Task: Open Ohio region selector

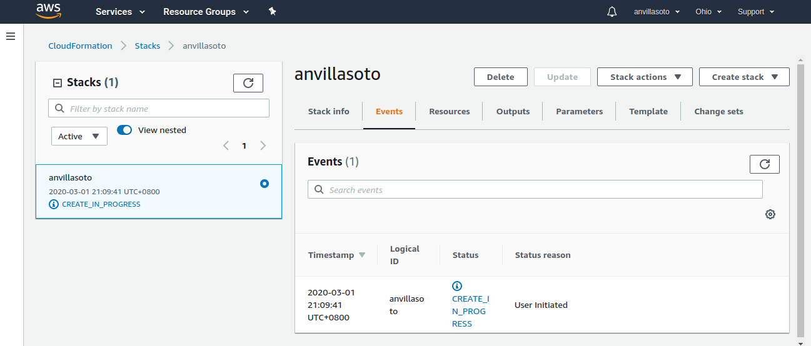Action: point(708,12)
